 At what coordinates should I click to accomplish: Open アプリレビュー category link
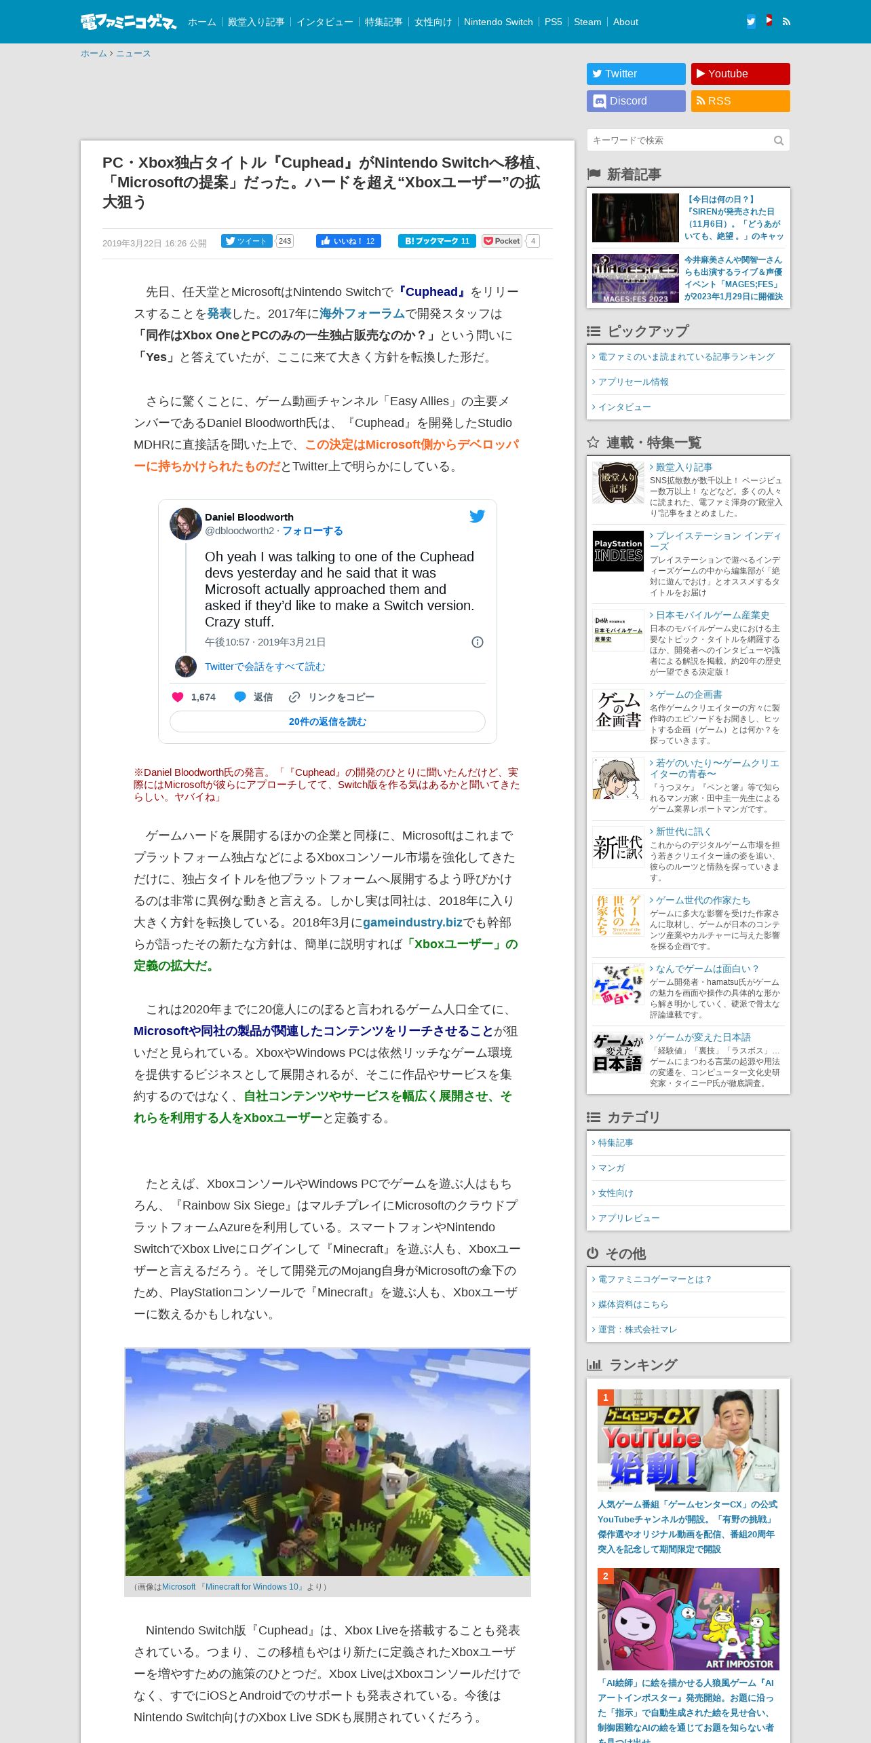coord(629,1218)
